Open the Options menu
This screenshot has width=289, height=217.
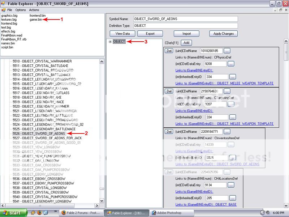tap(21, 10)
